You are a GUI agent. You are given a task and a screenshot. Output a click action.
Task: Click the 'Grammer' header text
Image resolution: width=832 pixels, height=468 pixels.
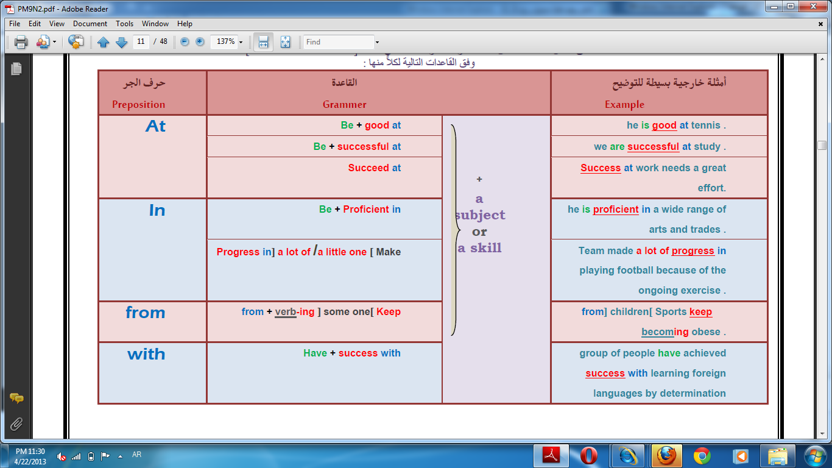pos(345,105)
